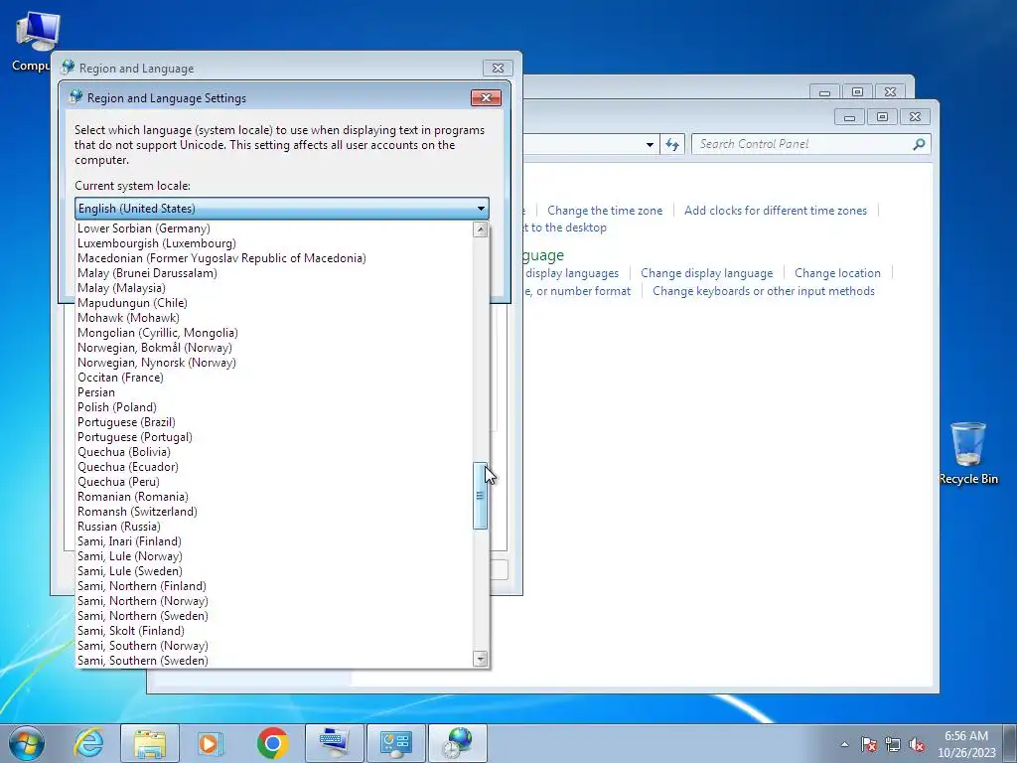Select Mapudungun (Chile) locale
This screenshot has height=763, width=1017.
tap(274, 303)
